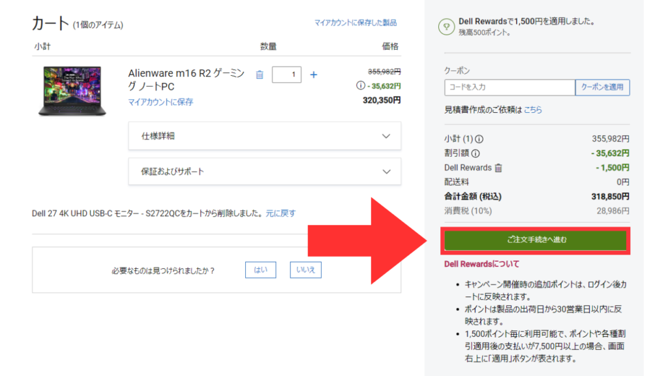The height and width of the screenshot is (376, 668).
Task: Click info icon next to 小計 (1)
Action: coord(479,139)
